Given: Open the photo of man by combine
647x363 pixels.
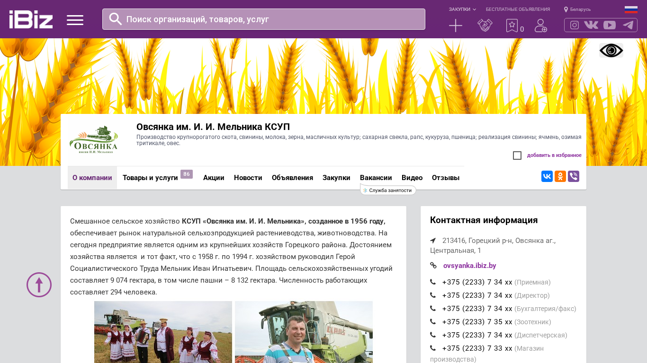Looking at the screenshot, I should (x=304, y=332).
